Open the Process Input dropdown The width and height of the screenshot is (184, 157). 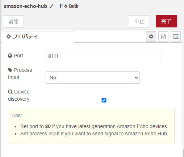(93, 78)
